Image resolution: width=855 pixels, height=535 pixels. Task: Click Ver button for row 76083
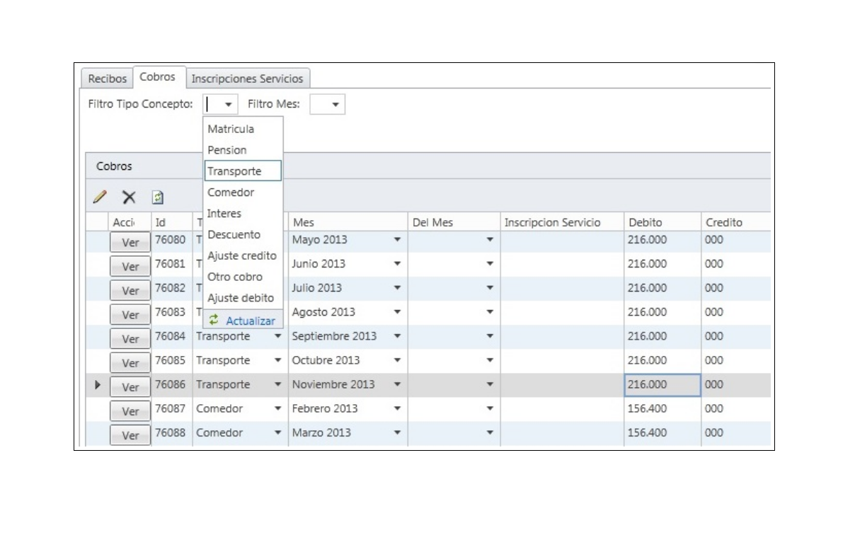(130, 314)
